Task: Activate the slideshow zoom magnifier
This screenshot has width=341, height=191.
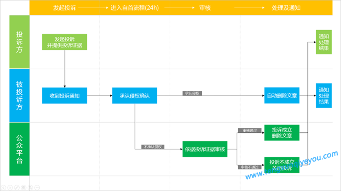Action: click(30, 187)
